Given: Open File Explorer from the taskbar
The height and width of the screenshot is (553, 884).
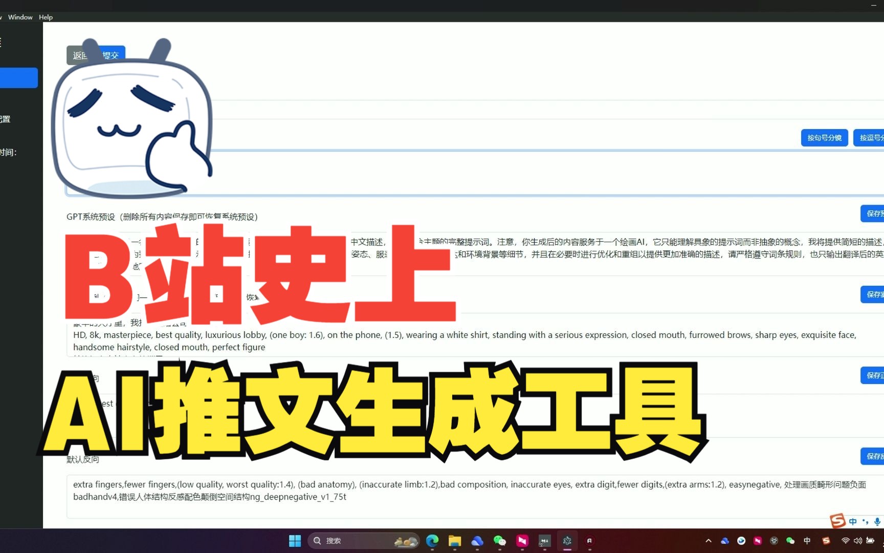Looking at the screenshot, I should pos(455,541).
